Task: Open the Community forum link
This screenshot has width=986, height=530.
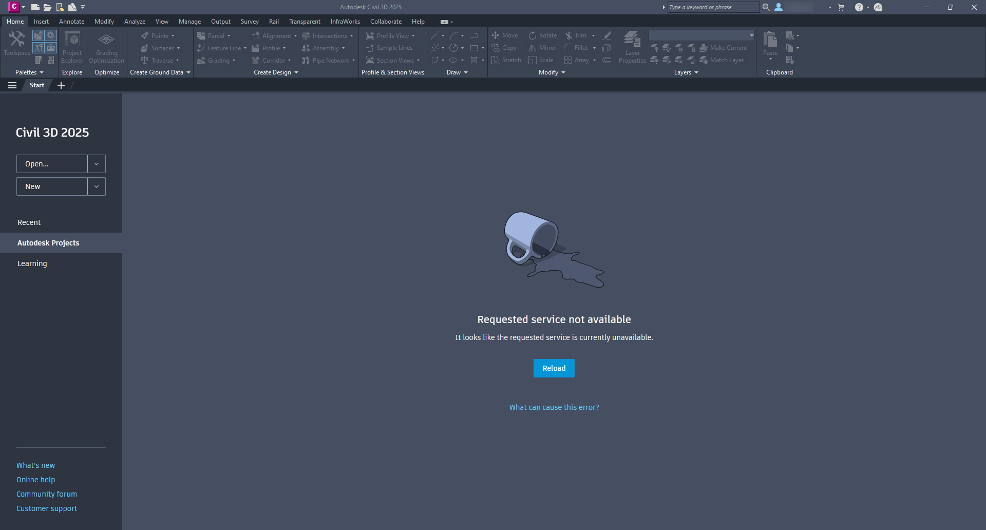Action: [x=46, y=494]
